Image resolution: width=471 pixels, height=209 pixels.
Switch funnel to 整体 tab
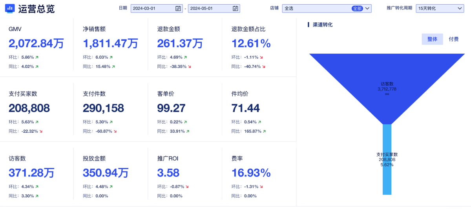tap(432, 39)
